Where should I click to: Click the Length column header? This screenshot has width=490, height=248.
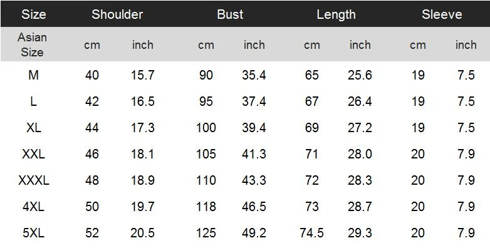(x=336, y=14)
